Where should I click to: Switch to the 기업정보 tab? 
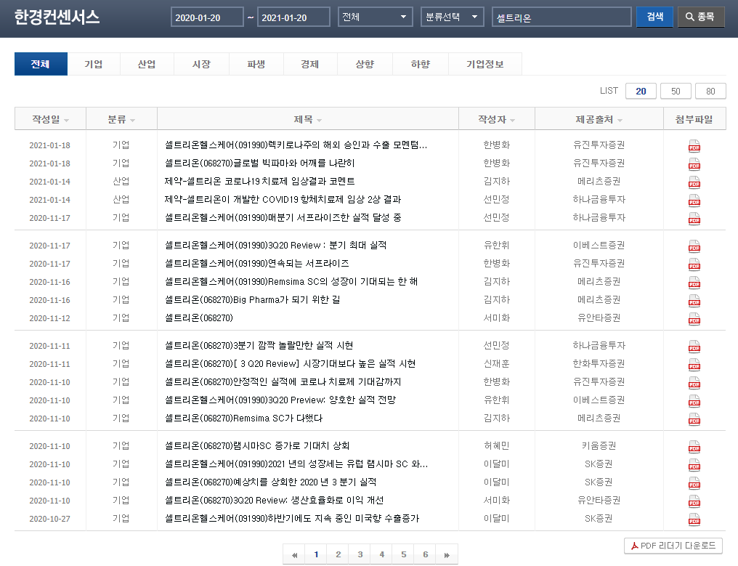[484, 64]
